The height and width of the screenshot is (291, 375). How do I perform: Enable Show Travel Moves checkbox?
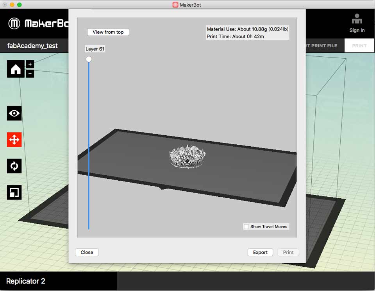point(246,226)
